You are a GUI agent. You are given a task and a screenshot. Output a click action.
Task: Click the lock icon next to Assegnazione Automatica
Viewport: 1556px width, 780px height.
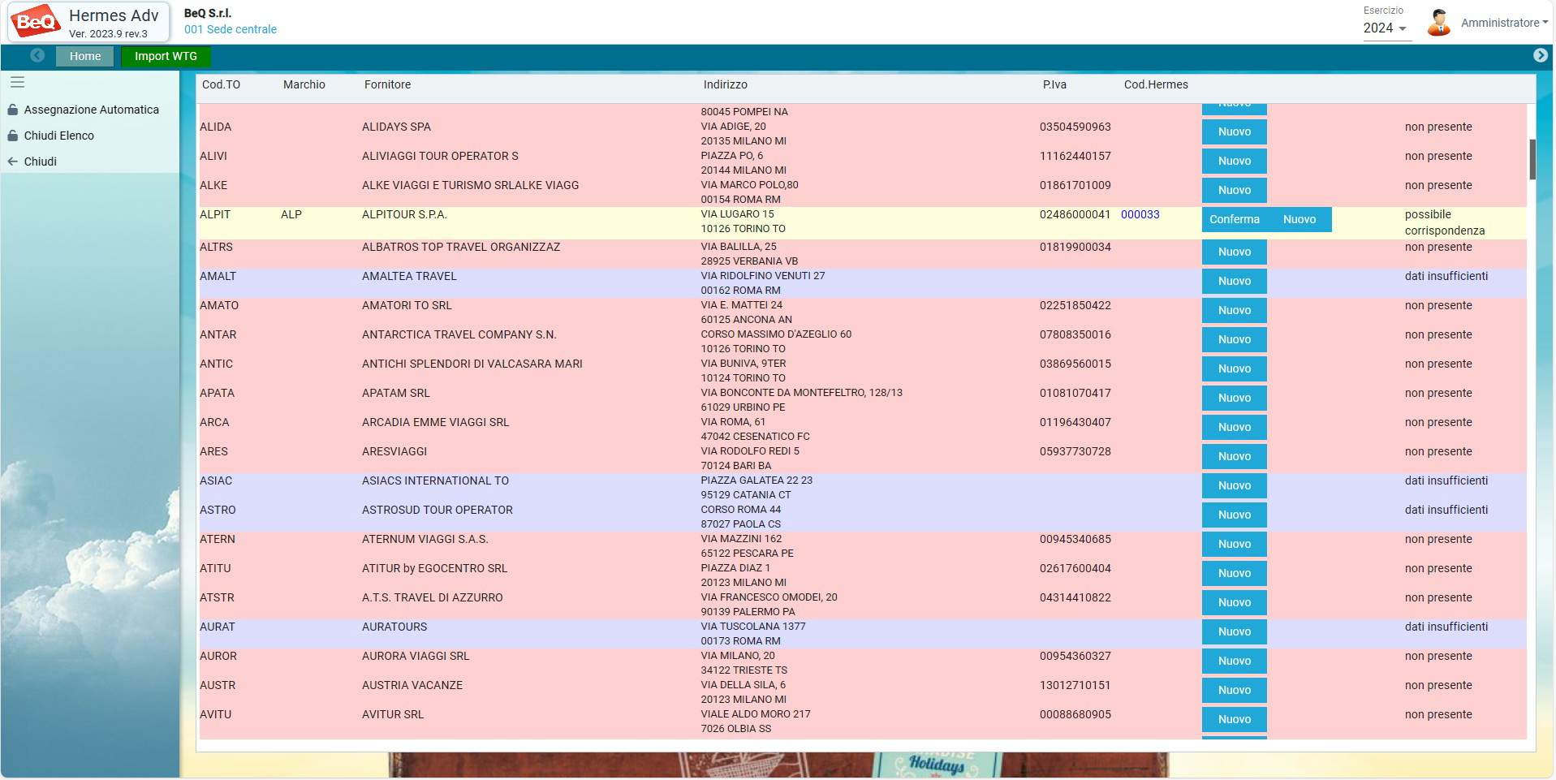pos(13,110)
